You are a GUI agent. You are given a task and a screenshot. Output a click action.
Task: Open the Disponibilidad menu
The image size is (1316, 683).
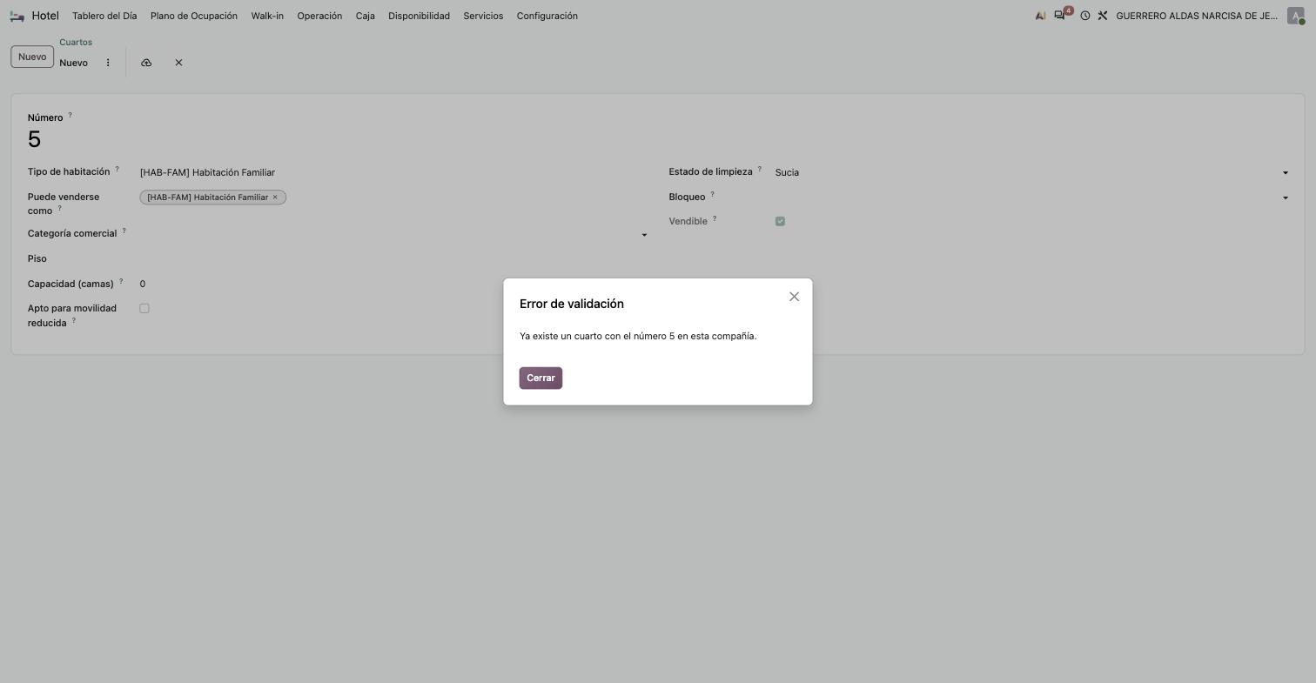[x=420, y=16]
